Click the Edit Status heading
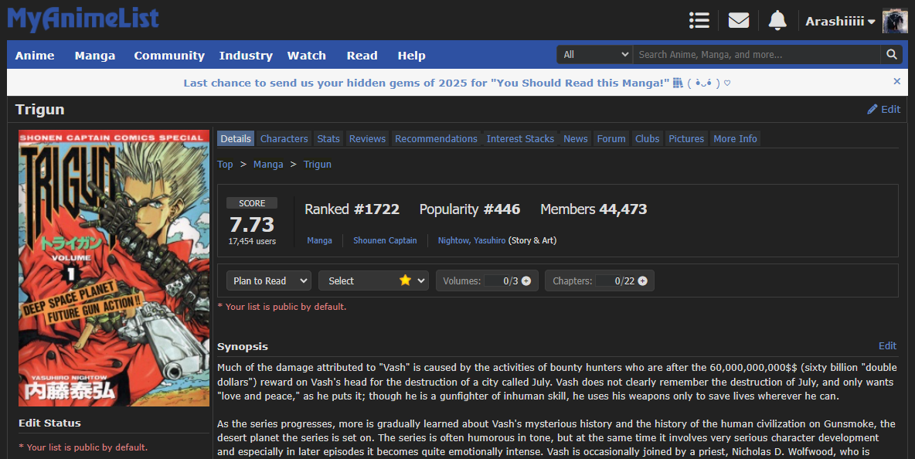Viewport: 915px width, 459px height. pos(49,423)
